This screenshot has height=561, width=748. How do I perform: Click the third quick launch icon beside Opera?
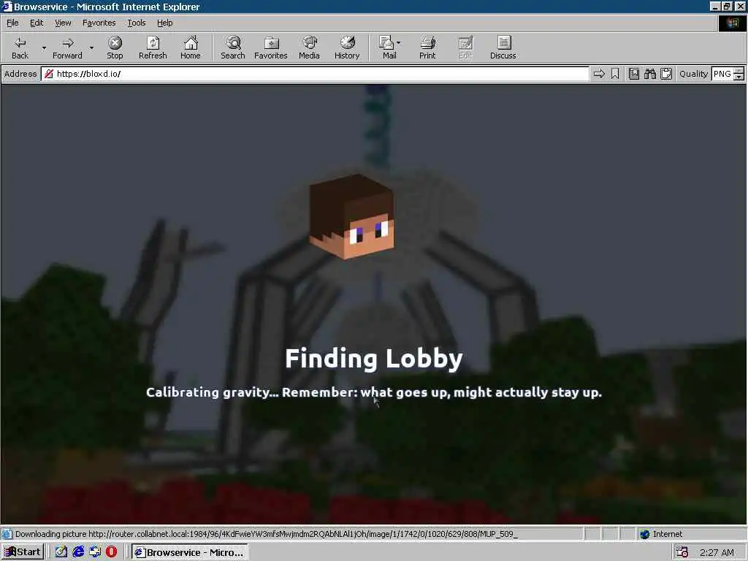tap(95, 552)
